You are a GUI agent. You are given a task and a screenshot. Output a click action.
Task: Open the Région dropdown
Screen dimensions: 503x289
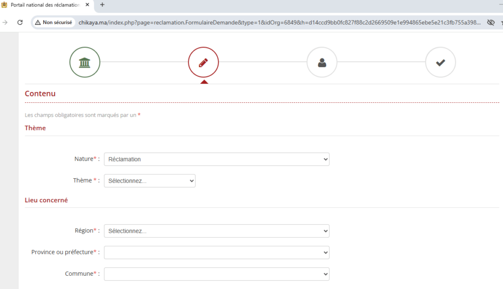click(x=216, y=231)
